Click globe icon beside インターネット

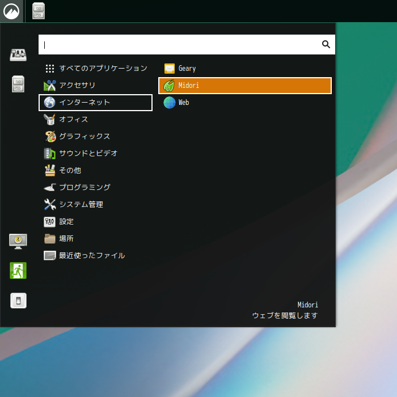pyautogui.click(x=50, y=103)
